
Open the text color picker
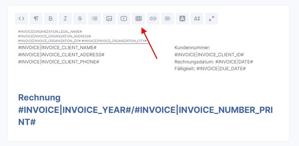point(182,19)
